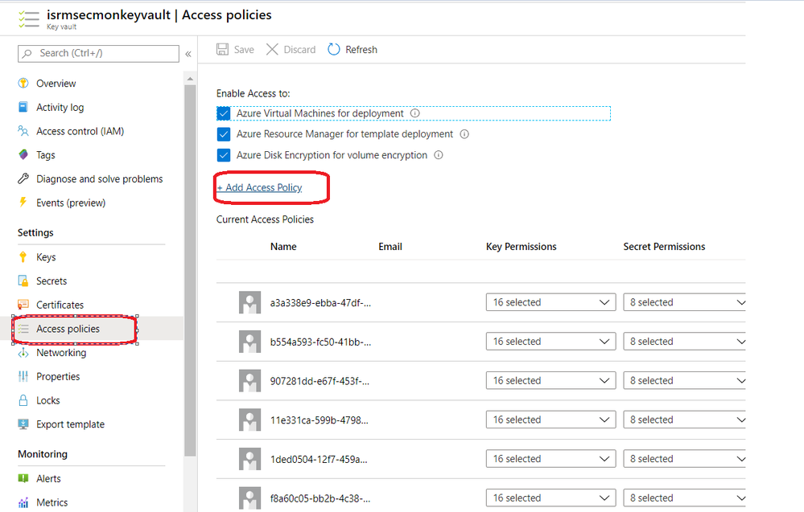
Task: Click the Secrets icon under Settings
Action: point(23,281)
